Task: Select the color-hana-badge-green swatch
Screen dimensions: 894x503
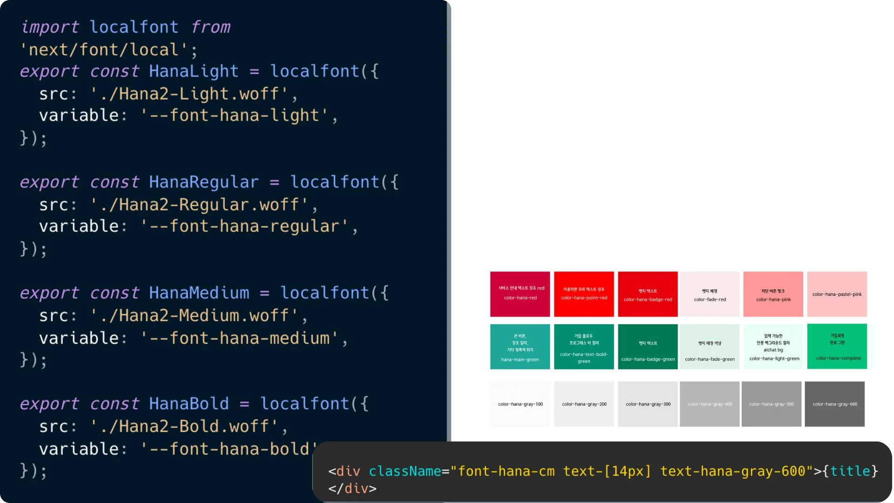Action: click(648, 347)
